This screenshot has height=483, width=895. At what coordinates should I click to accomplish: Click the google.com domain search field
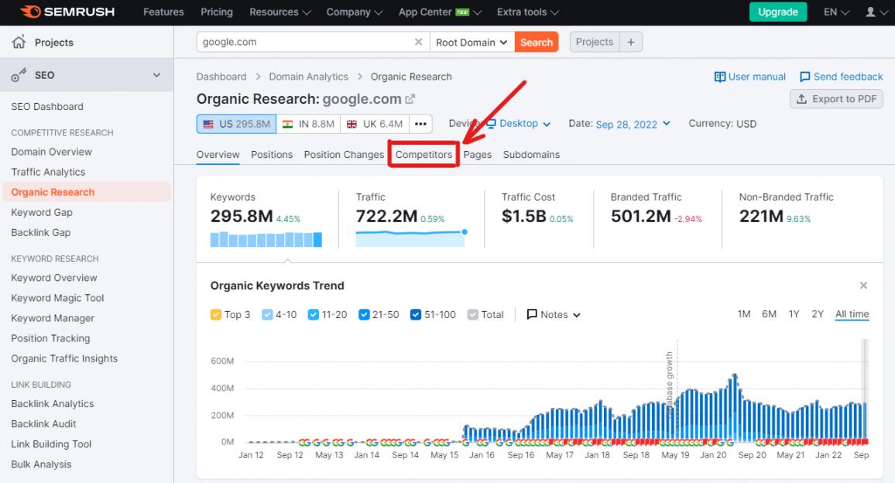(302, 43)
